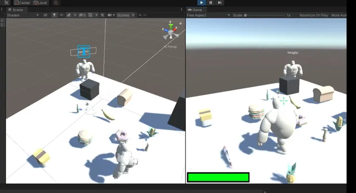The image size is (356, 193).
Task: Open the Shaded draw mode dropdown
Action: click(23, 15)
